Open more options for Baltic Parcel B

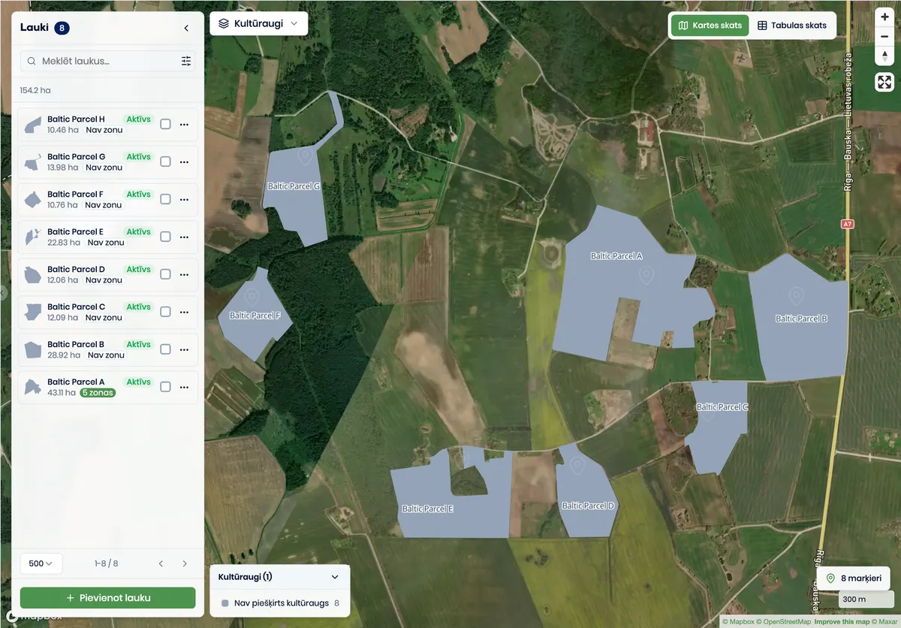tap(184, 350)
